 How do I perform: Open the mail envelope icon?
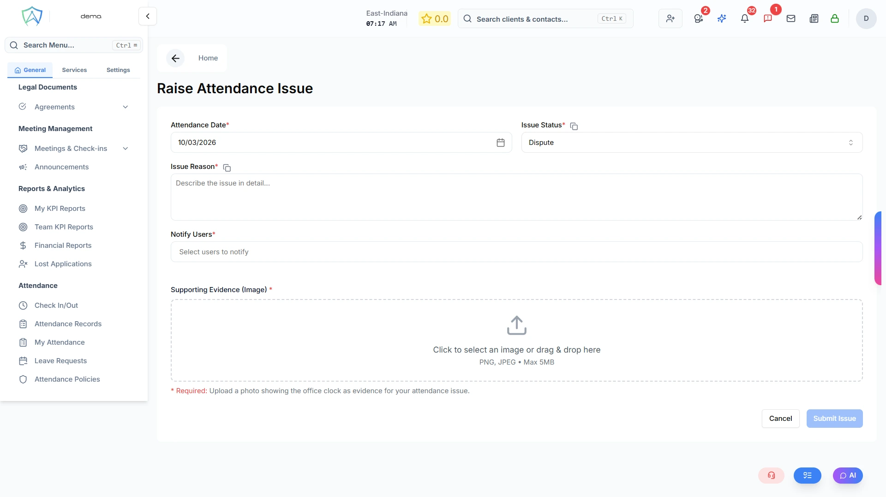791,18
